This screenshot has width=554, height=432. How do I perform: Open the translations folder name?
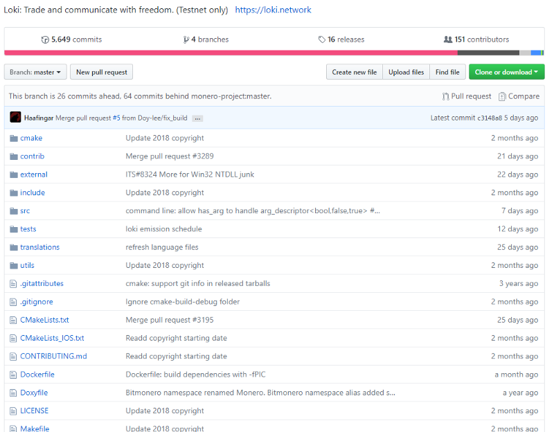tap(39, 247)
